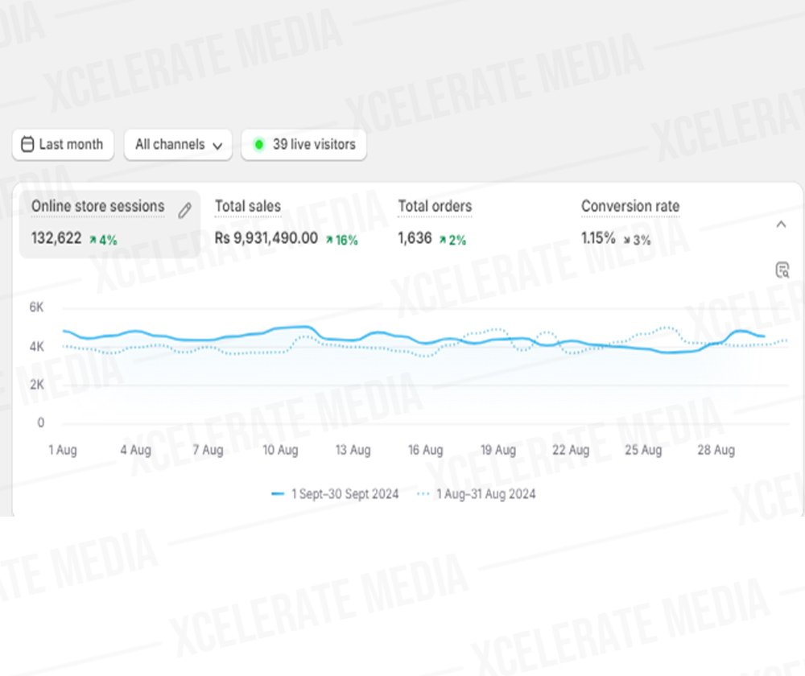View the 39 live visitors indicator
Screen dimensions: 805x676
304,145
